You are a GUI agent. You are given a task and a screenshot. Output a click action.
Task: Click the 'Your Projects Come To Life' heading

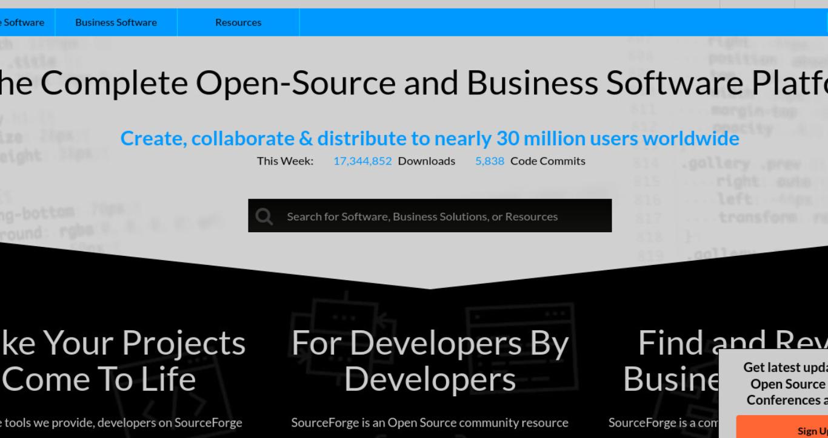(x=122, y=361)
